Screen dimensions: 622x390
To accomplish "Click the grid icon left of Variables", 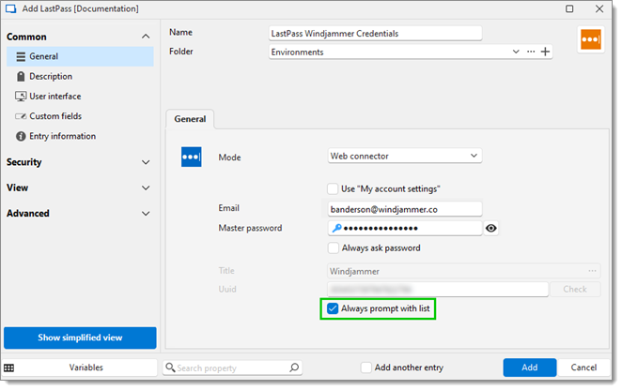I will pos(8,367).
